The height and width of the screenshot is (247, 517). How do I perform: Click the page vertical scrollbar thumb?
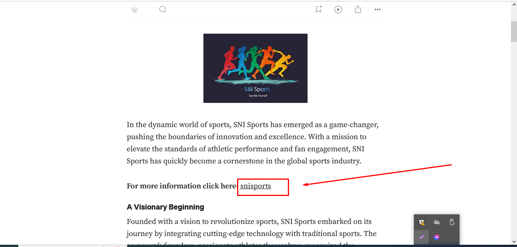pos(514,31)
